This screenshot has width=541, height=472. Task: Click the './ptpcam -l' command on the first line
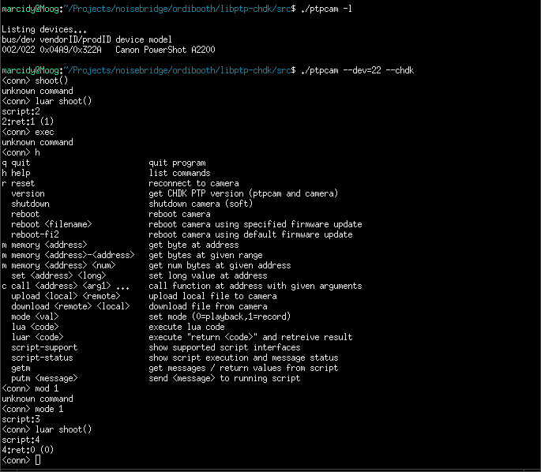point(325,8)
